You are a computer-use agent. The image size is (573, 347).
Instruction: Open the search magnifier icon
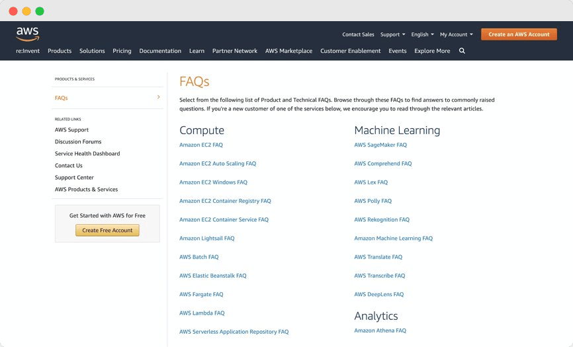(x=462, y=51)
